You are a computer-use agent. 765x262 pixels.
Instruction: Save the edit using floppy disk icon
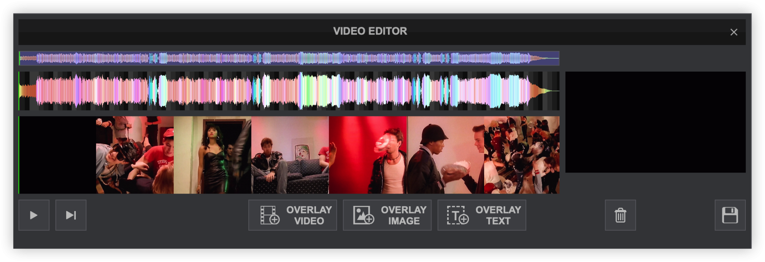(730, 215)
